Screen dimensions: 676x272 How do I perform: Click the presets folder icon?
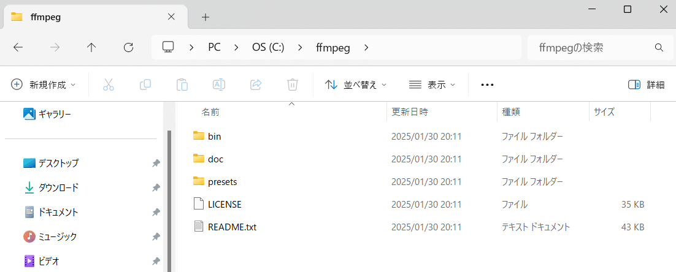pyautogui.click(x=198, y=181)
